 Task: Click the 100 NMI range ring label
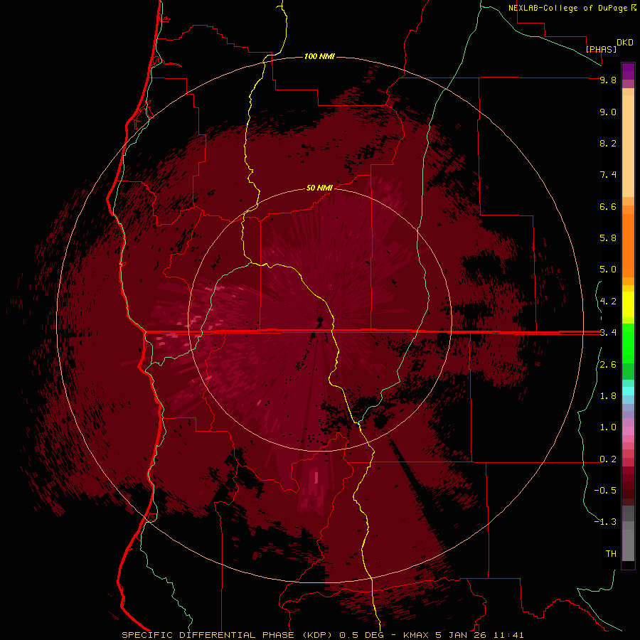[319, 56]
